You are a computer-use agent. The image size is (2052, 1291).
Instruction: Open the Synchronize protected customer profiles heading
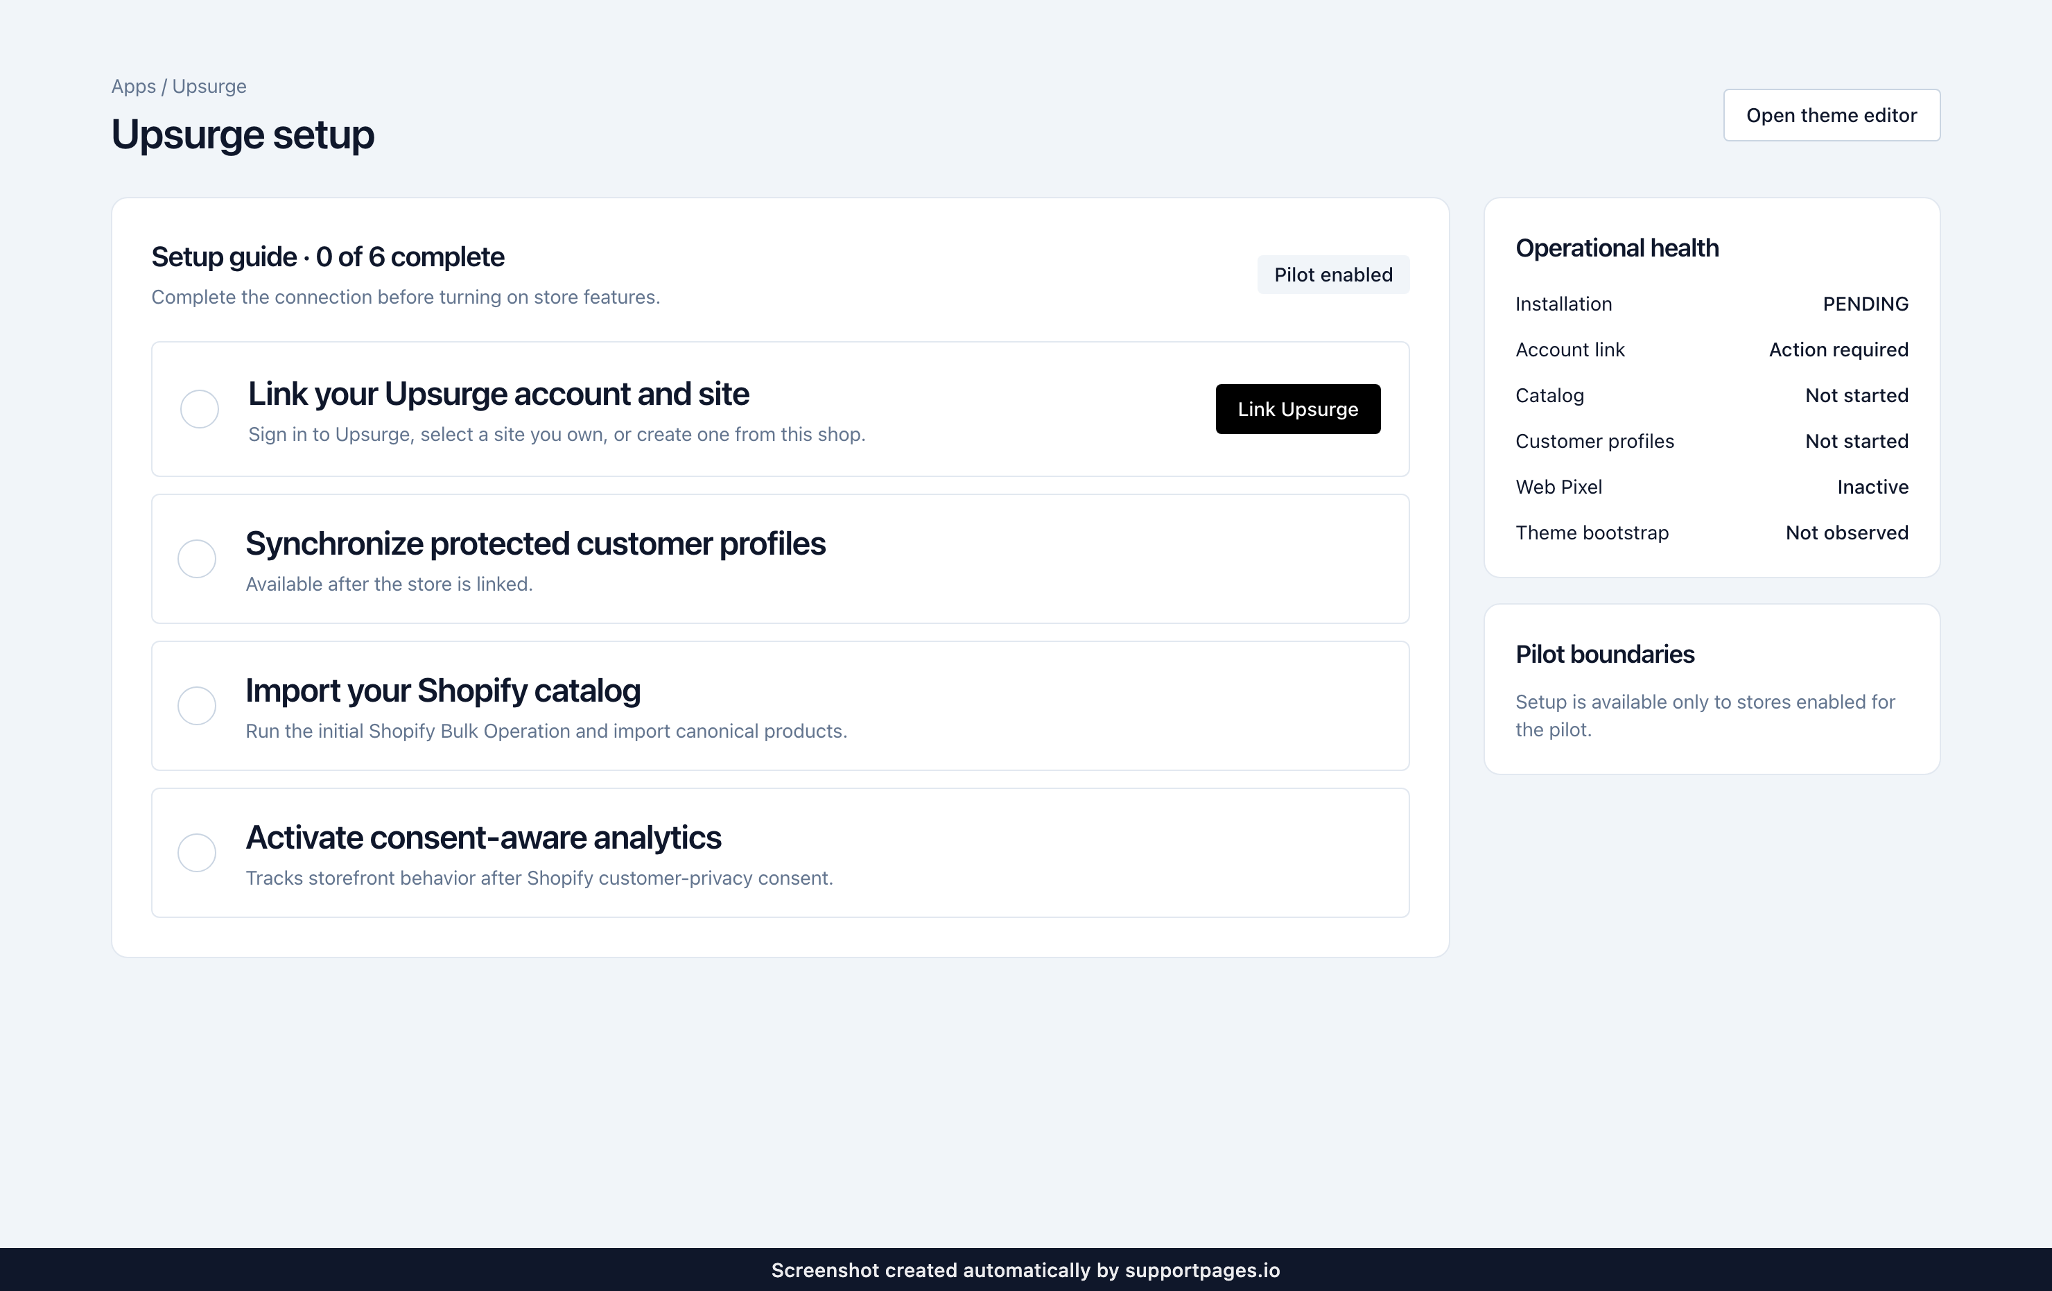[x=535, y=544]
